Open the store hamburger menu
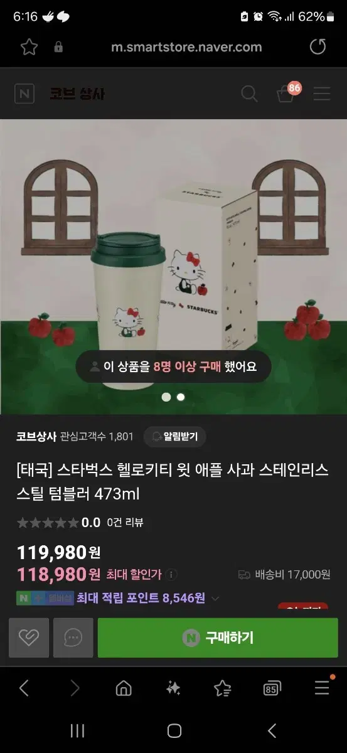The image size is (347, 753). coord(322,94)
